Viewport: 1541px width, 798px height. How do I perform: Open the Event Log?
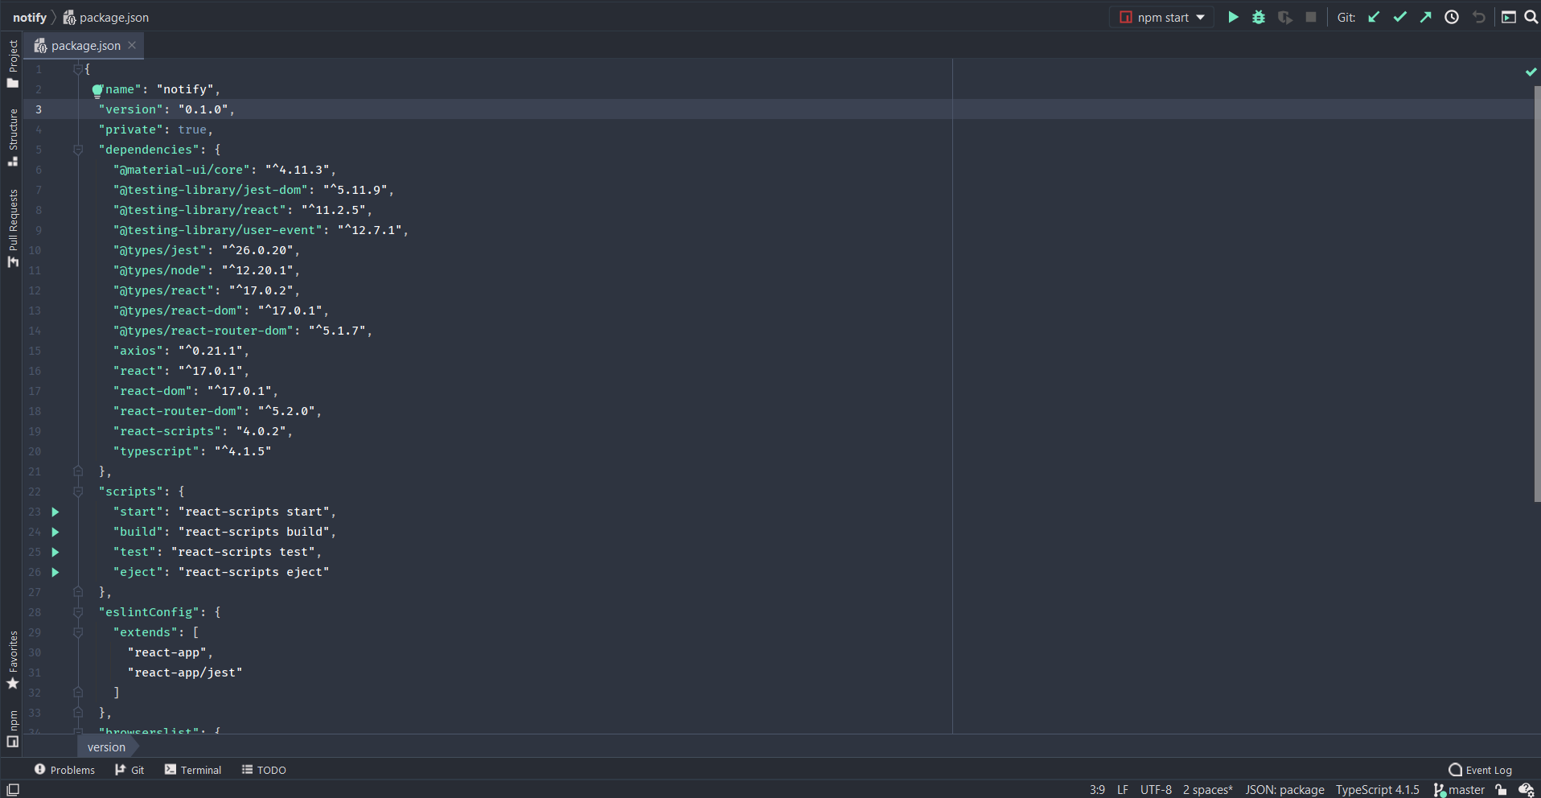pos(1481,770)
